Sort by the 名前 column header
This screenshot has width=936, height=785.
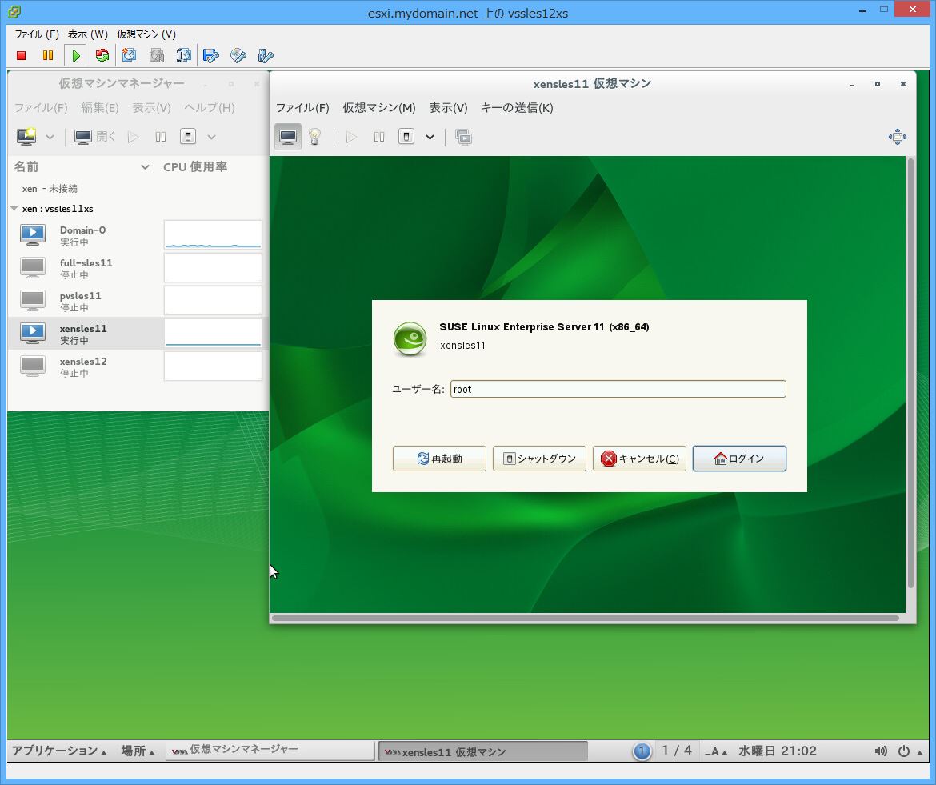pyautogui.click(x=82, y=166)
